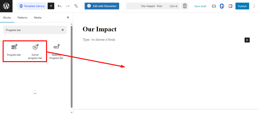Screen dimensions: 259x114
Task: Switch to the Patterns tab
Action: click(22, 18)
